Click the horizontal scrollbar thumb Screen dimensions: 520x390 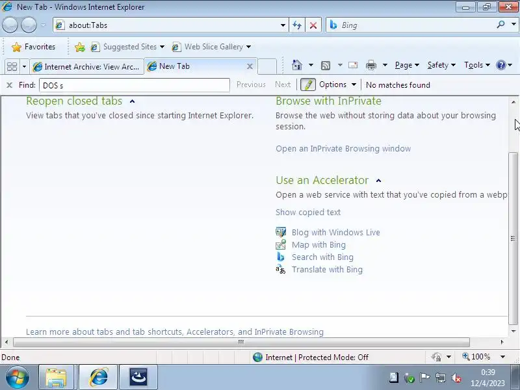point(241,342)
